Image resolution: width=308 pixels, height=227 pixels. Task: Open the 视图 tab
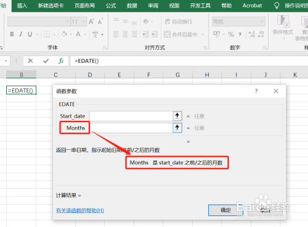coord(174,6)
